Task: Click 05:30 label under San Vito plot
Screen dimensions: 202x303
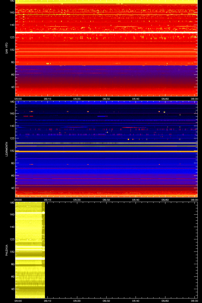Action: pyautogui.click(x=107, y=99)
